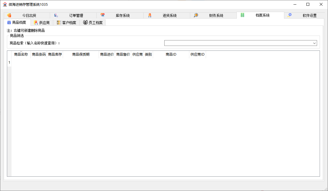Select the 财务系统 tab
328x191 pixels.
tap(213, 15)
